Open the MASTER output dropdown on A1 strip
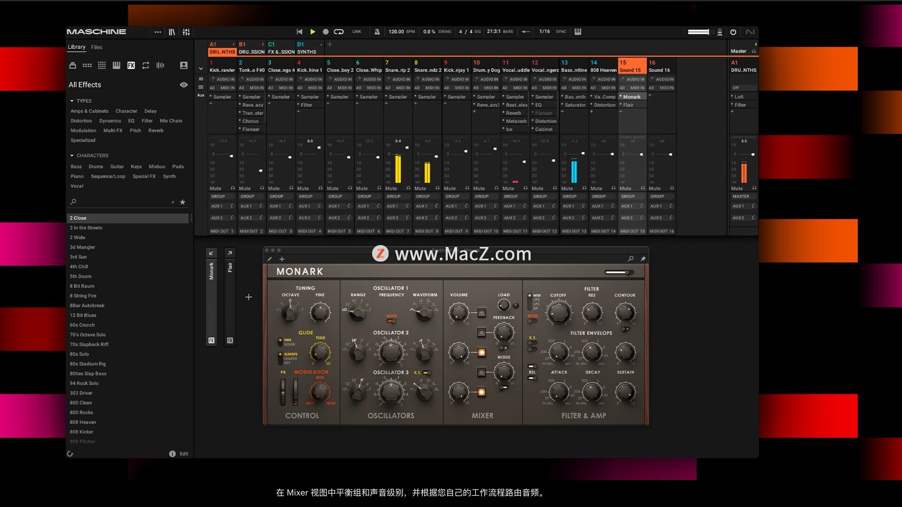This screenshot has width=902, height=507. [744, 197]
